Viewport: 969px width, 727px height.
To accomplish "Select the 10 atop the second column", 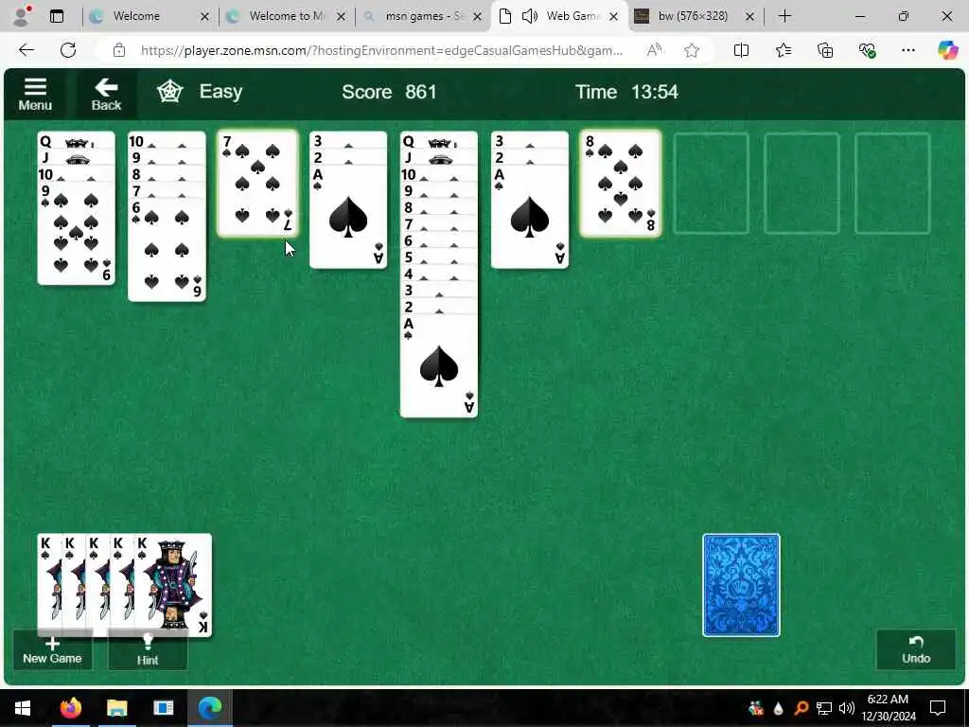I will (x=167, y=142).
